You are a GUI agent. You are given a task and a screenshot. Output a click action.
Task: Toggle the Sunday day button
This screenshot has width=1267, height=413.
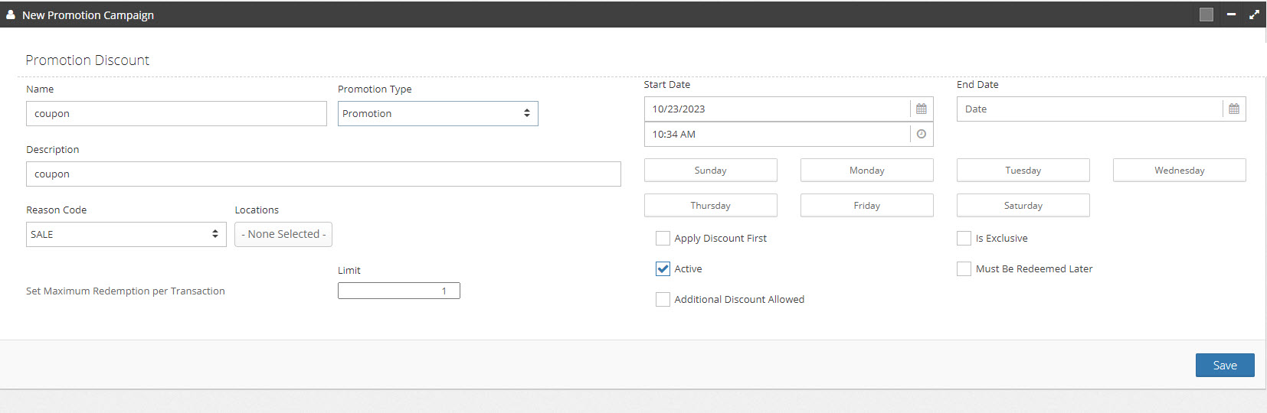pyautogui.click(x=711, y=171)
